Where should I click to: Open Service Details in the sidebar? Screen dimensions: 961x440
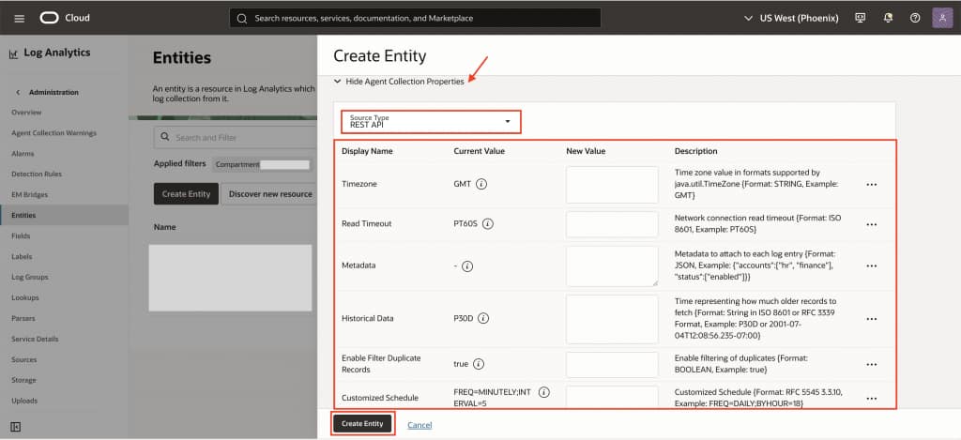point(35,339)
